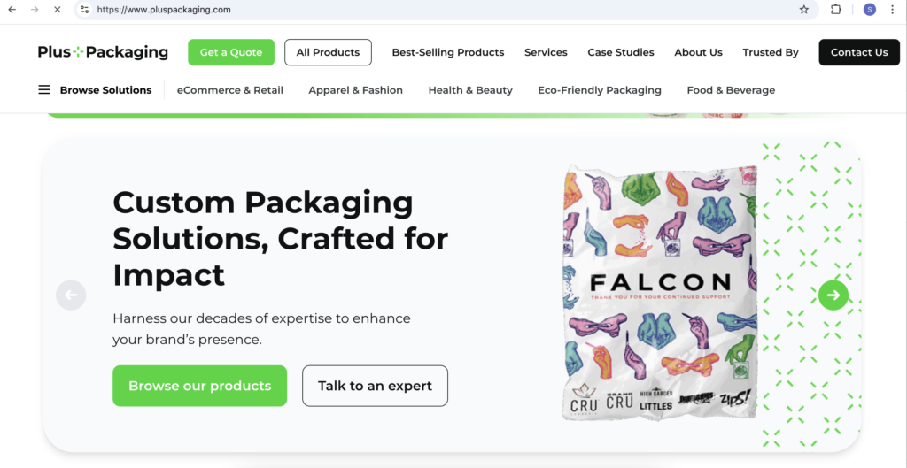
Task: Open browser extensions puzzle icon
Action: coord(836,10)
